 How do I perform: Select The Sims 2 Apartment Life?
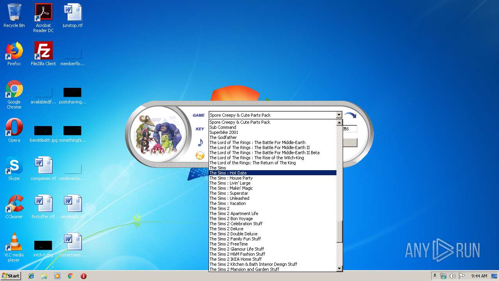coord(273,213)
